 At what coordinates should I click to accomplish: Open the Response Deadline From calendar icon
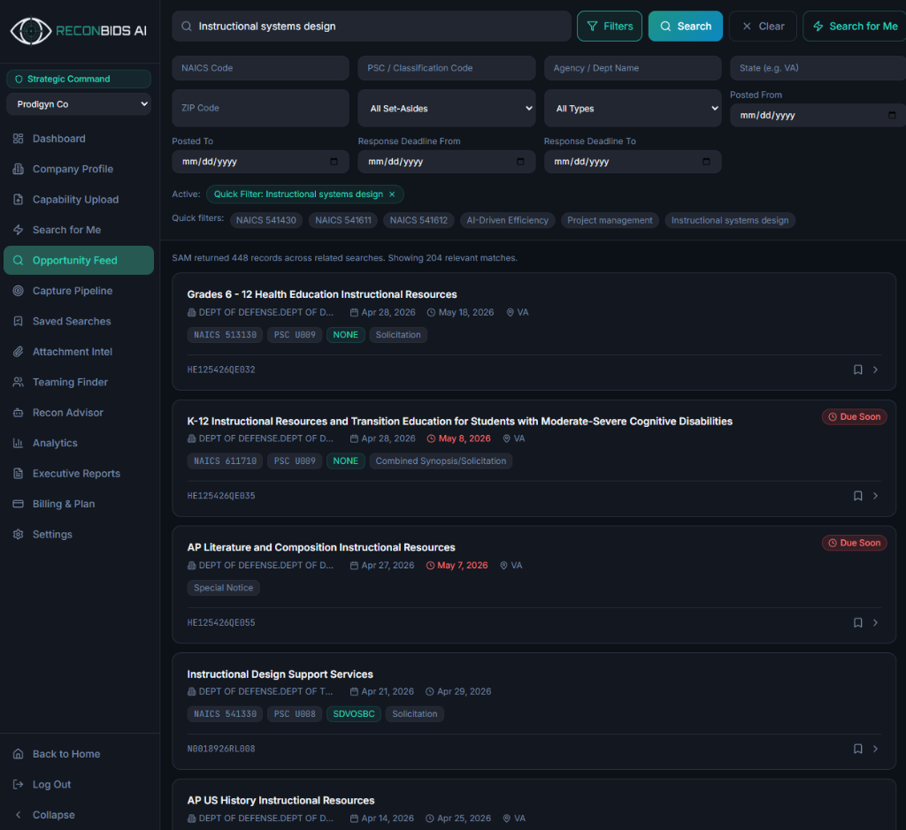pyautogui.click(x=520, y=162)
